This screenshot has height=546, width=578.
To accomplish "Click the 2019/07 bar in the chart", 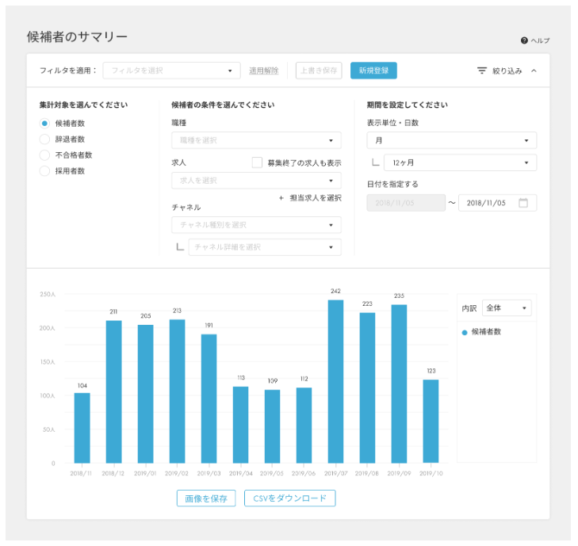I will point(335,381).
